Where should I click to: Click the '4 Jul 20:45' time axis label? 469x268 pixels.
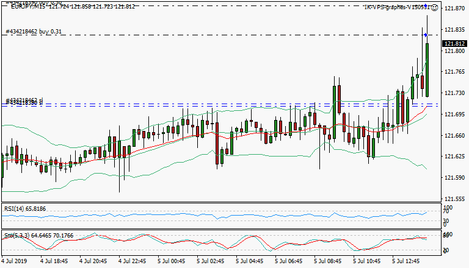click(93, 261)
